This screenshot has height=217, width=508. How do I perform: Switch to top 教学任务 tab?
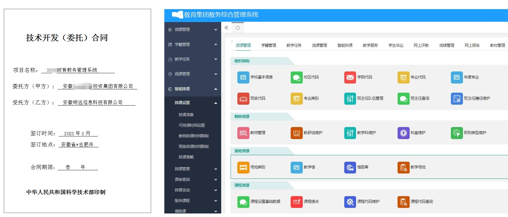294,45
